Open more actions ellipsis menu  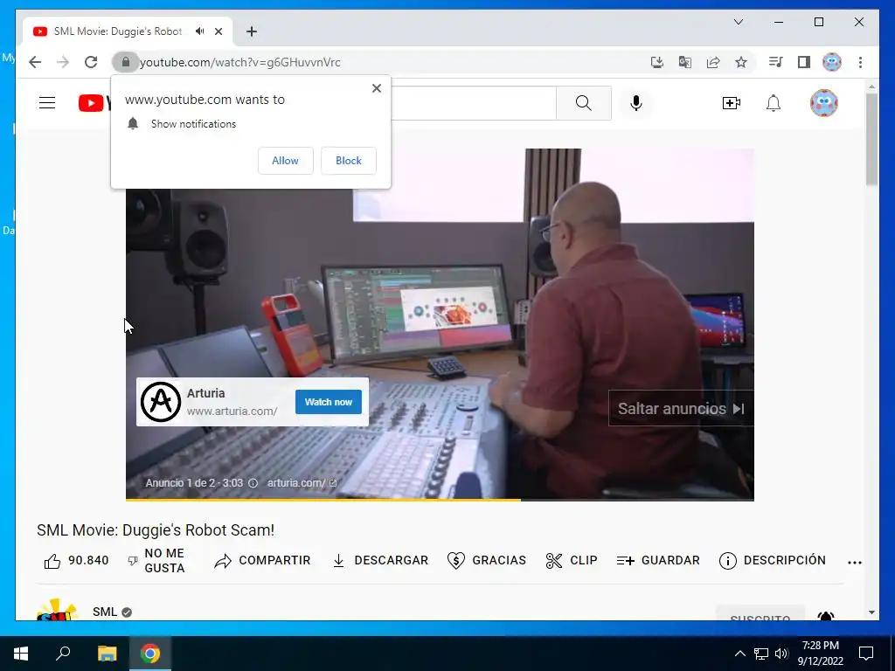tap(855, 563)
